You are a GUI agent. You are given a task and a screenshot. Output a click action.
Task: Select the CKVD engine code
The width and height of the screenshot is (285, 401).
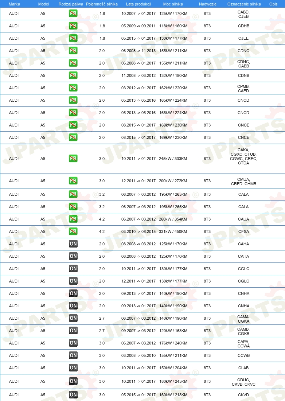pyautogui.click(x=243, y=394)
